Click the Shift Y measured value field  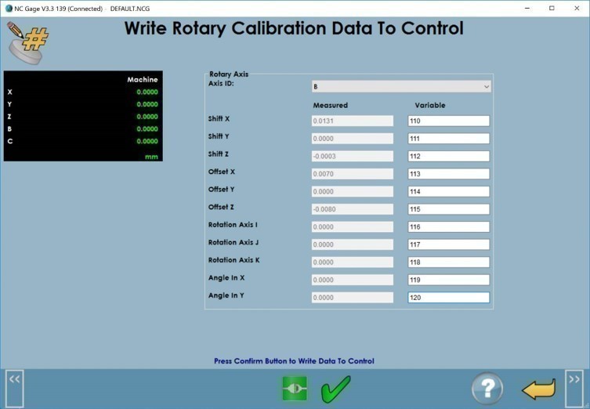(x=352, y=139)
